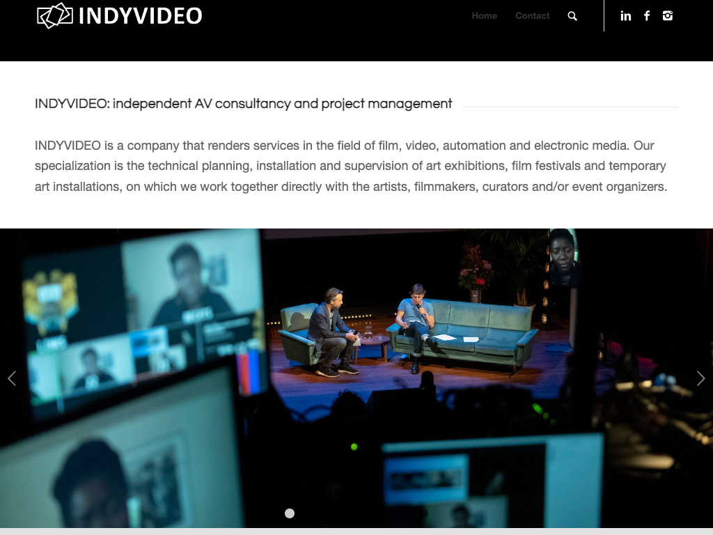Screen dimensions: 713x535
Task: Click the INDYVIDEO company description paragraph
Action: 352,166
